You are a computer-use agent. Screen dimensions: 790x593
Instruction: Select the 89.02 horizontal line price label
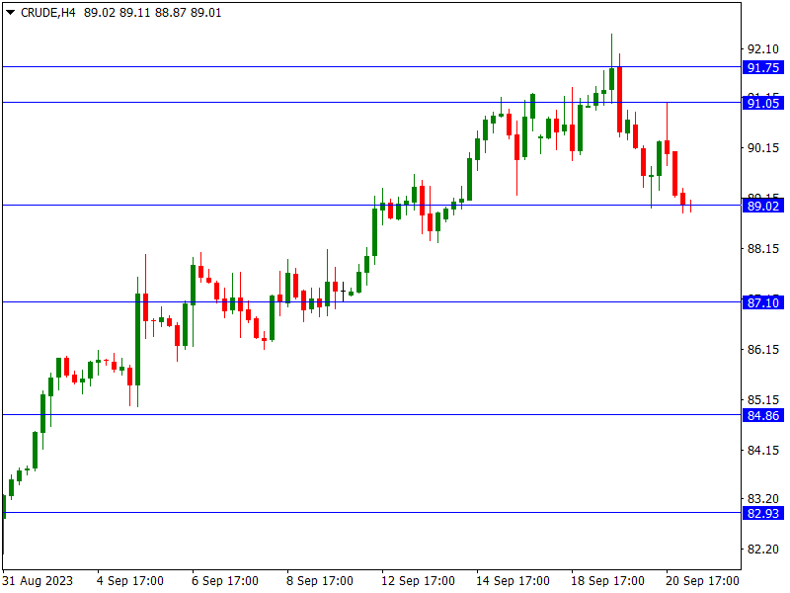[x=762, y=206]
